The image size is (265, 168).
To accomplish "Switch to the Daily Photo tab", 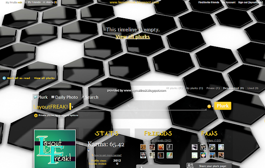I will pos(65,97).
